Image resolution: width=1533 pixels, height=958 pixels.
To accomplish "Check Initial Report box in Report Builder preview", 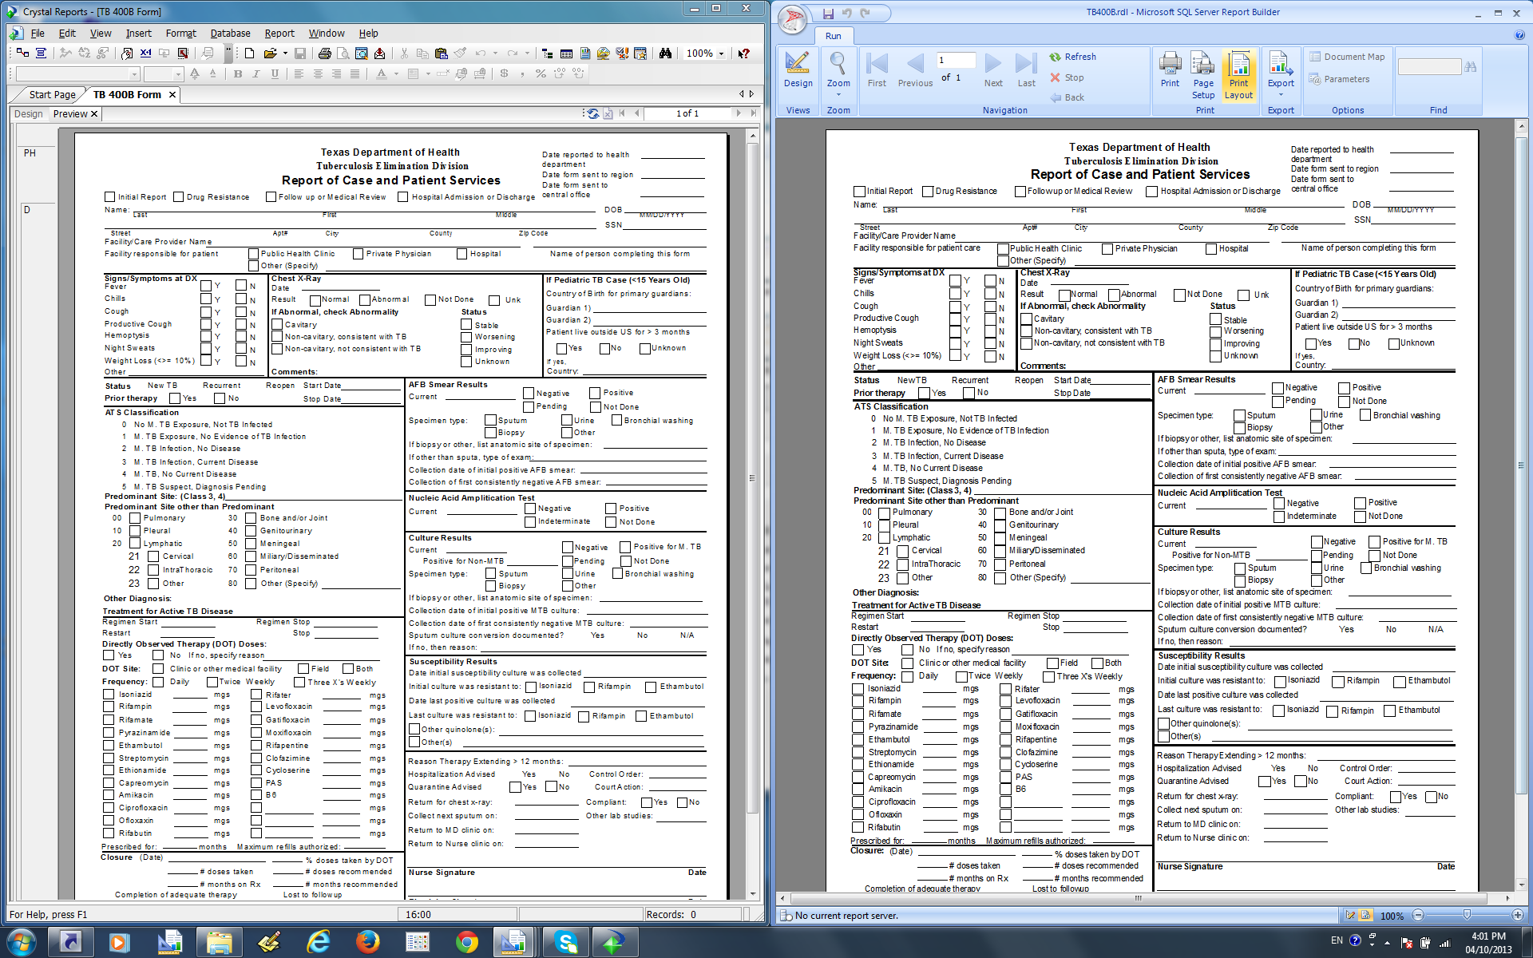I will point(859,192).
